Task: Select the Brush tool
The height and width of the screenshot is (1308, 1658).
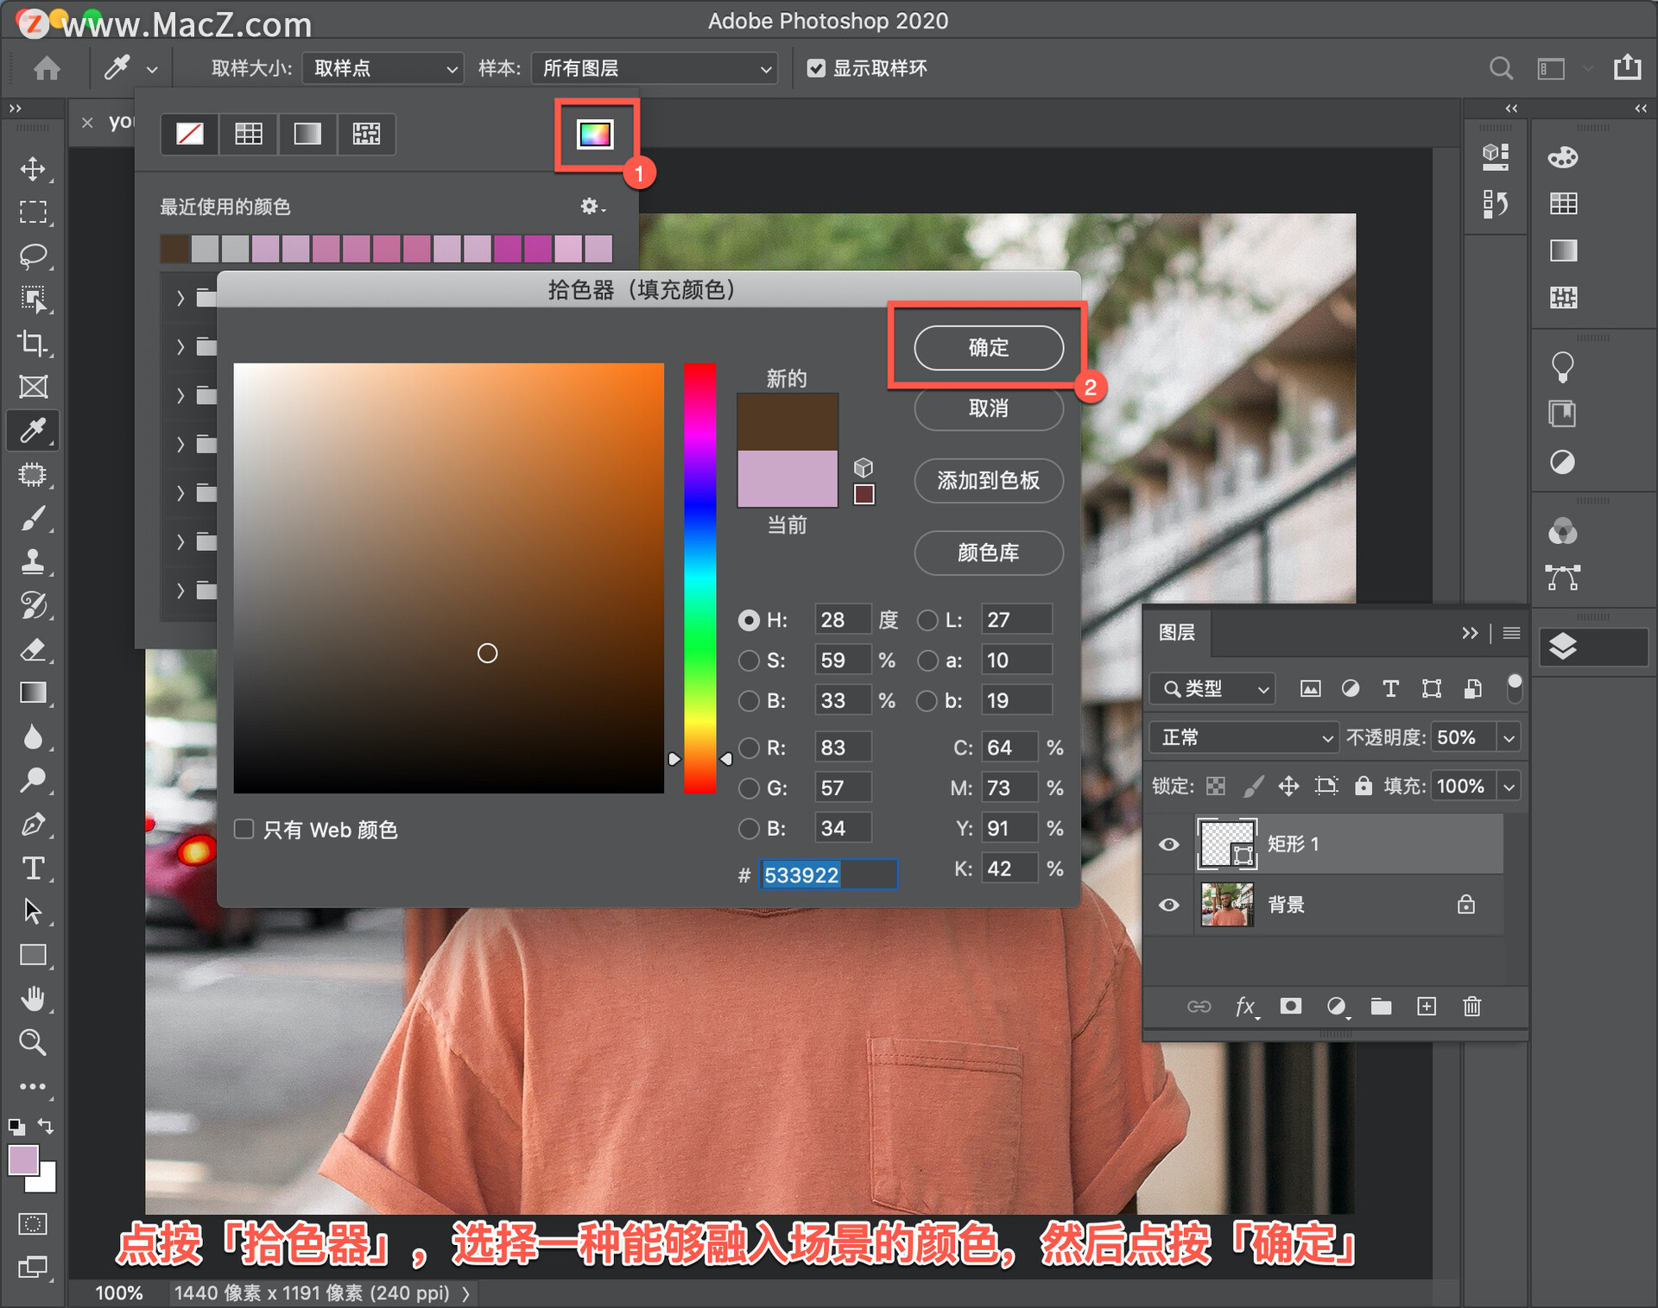Action: coord(33,518)
